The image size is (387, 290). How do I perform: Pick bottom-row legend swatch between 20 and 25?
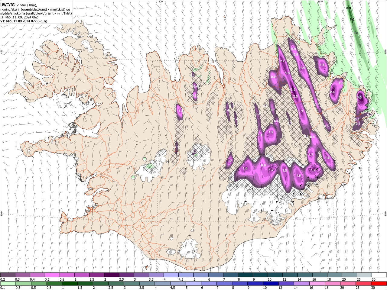pyautogui.click(x=348, y=284)
